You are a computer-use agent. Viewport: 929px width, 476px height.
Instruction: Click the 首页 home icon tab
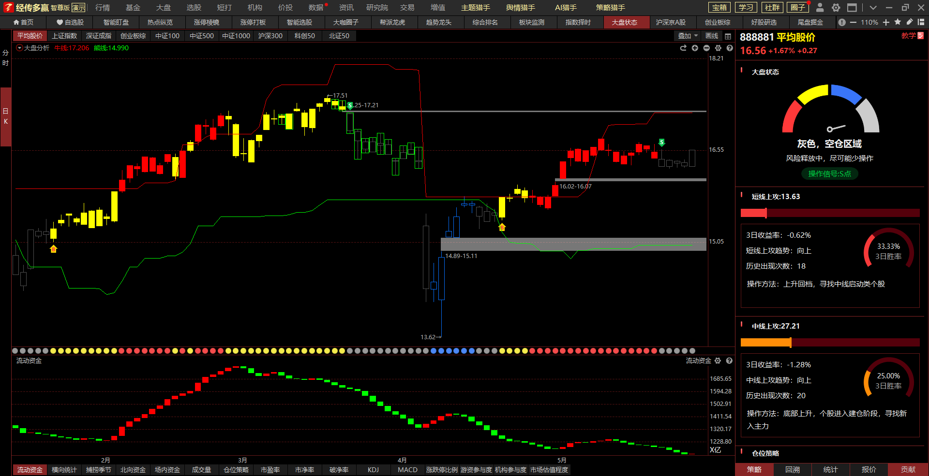tap(23, 22)
